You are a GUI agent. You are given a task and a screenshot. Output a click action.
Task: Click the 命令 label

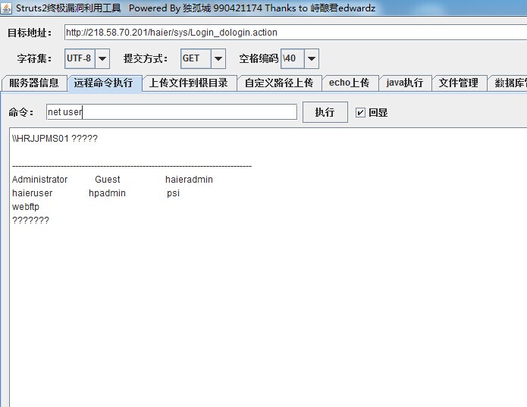[20, 112]
